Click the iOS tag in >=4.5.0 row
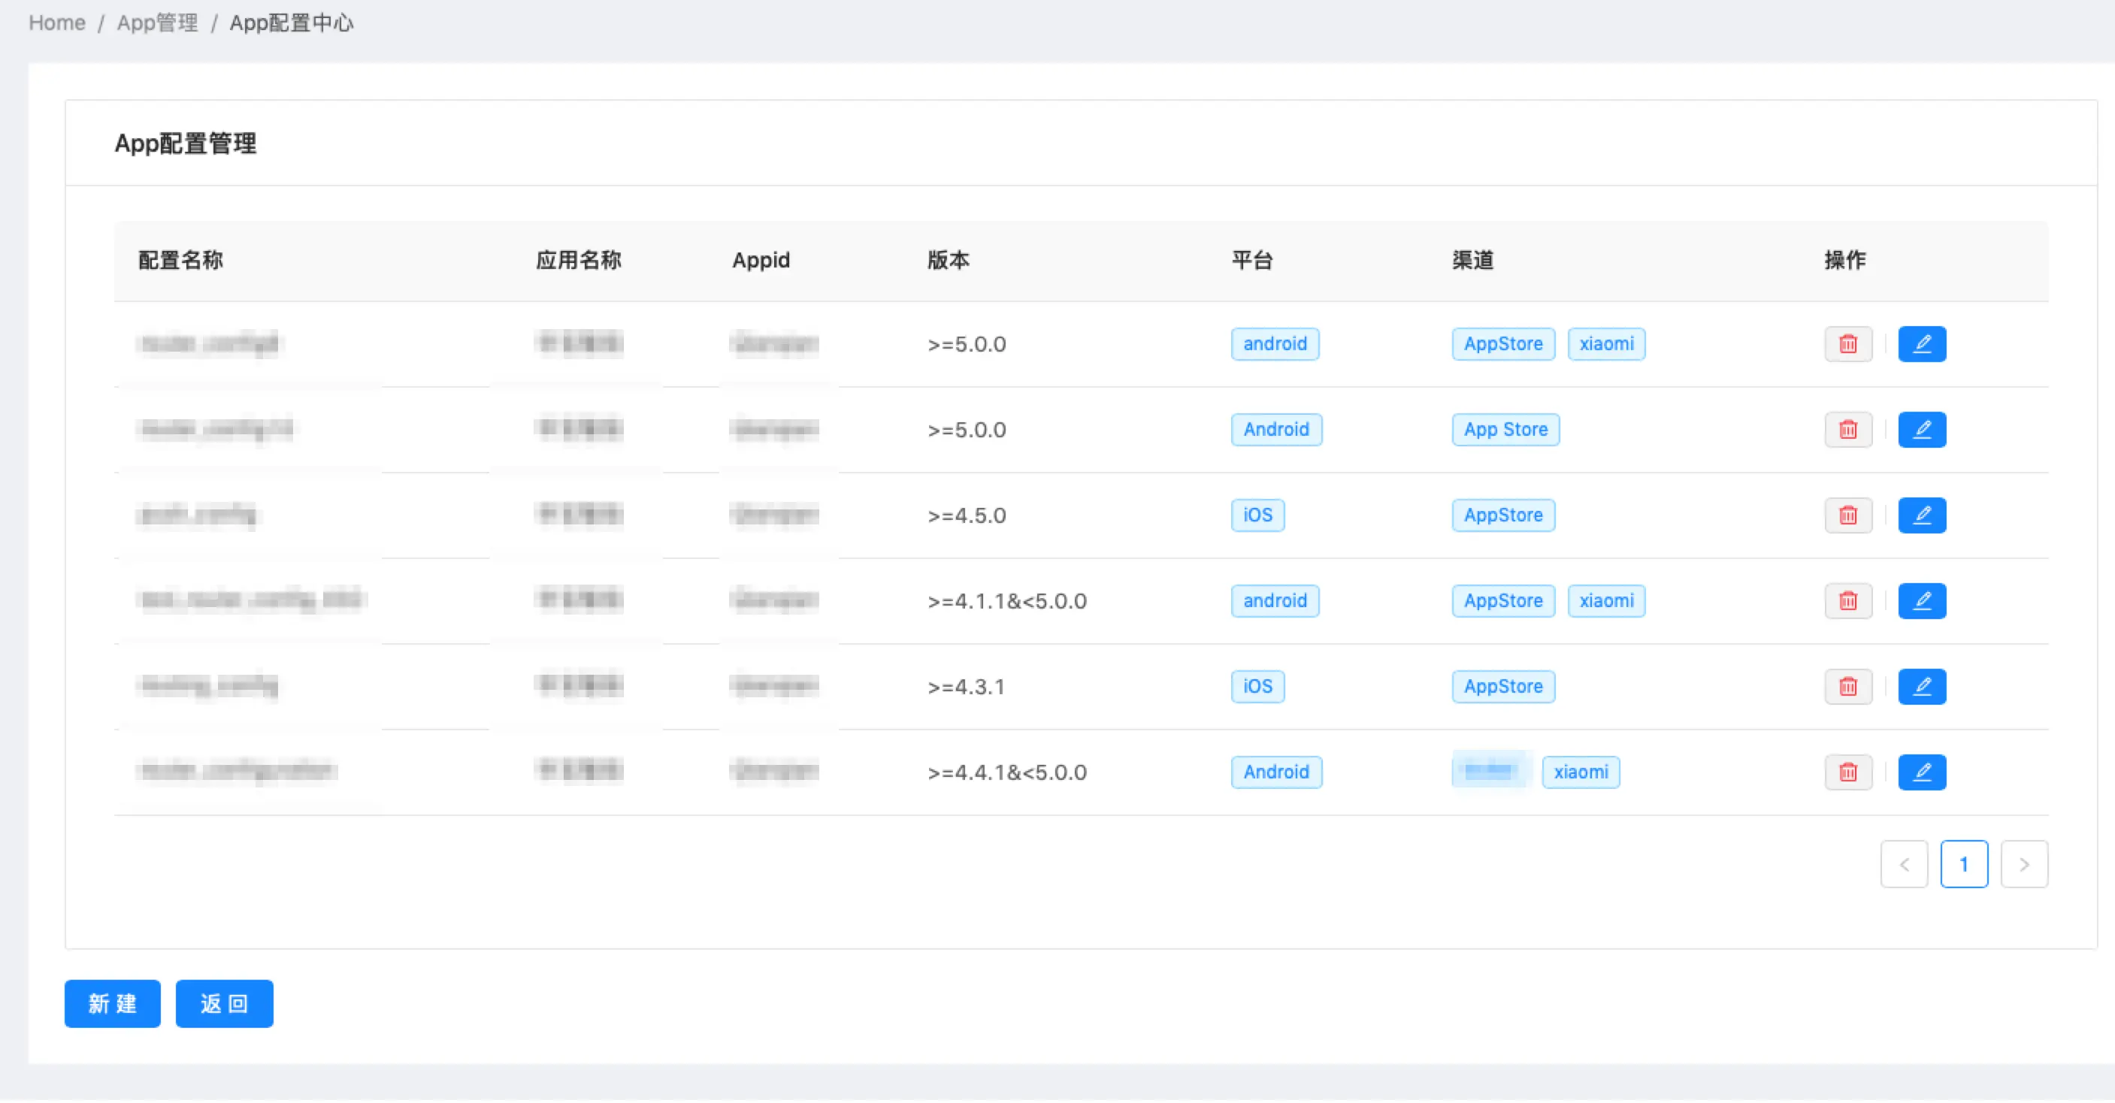This screenshot has width=2115, height=1103. 1257,515
